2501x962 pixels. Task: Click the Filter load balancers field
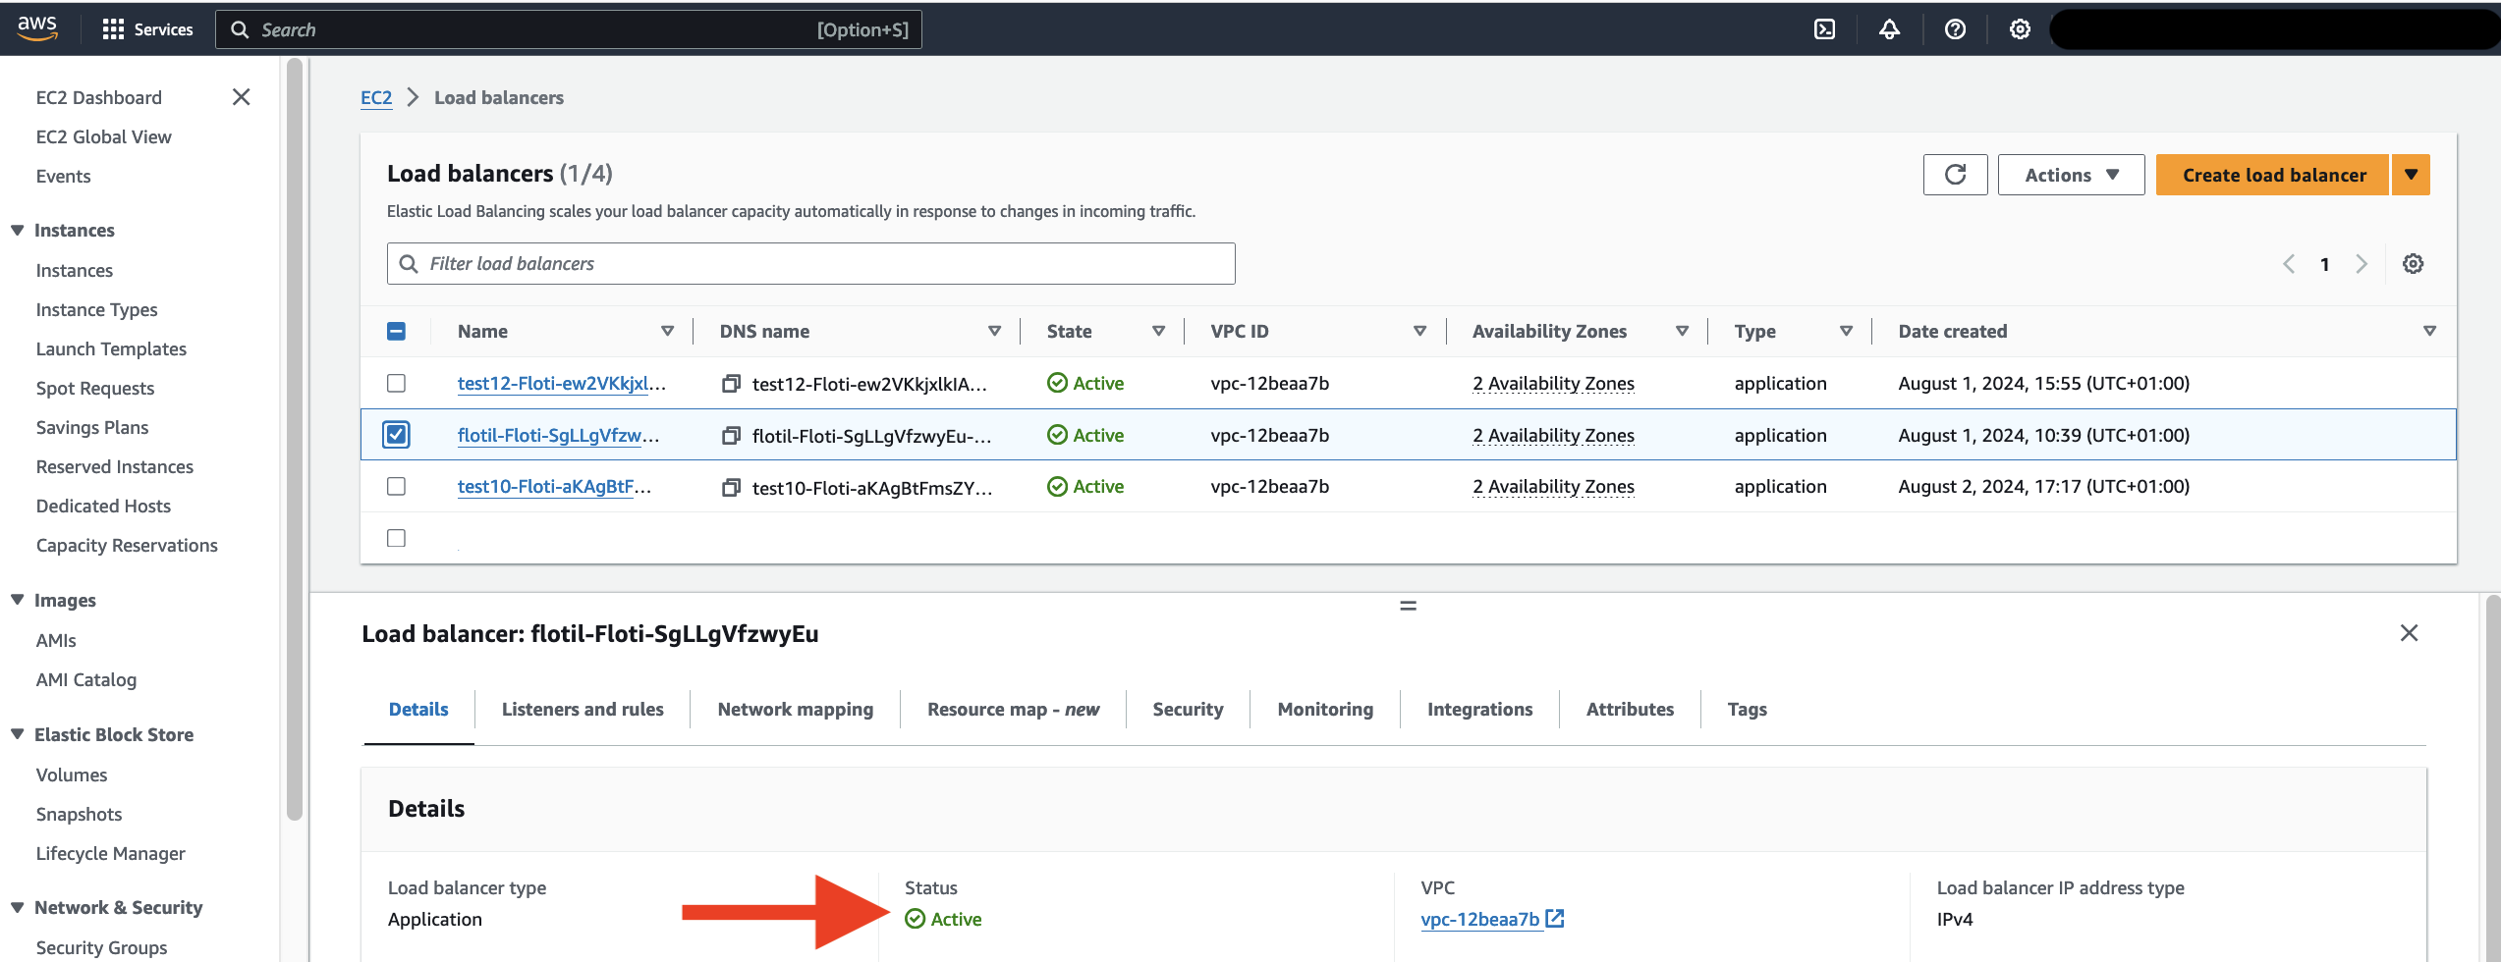pyautogui.click(x=810, y=263)
